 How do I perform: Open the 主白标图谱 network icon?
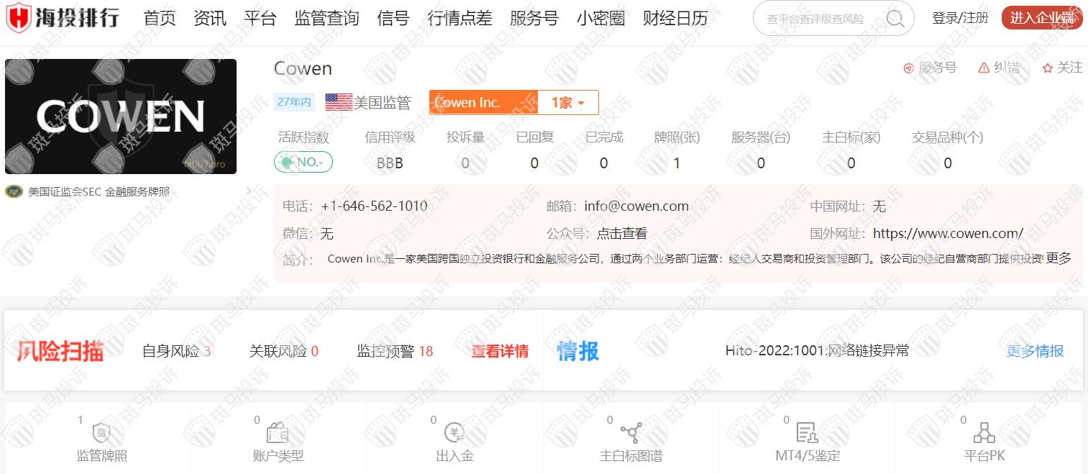[631, 433]
